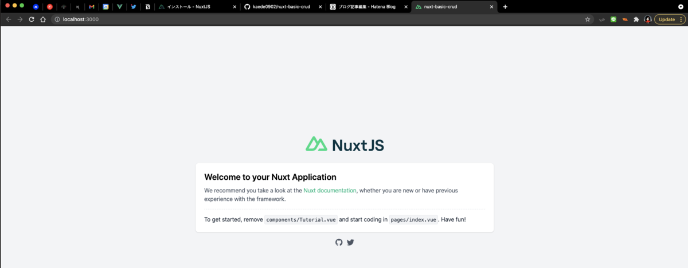This screenshot has height=268, width=688.
Task: Open the orange extension icon in toolbar
Action: coord(625,19)
